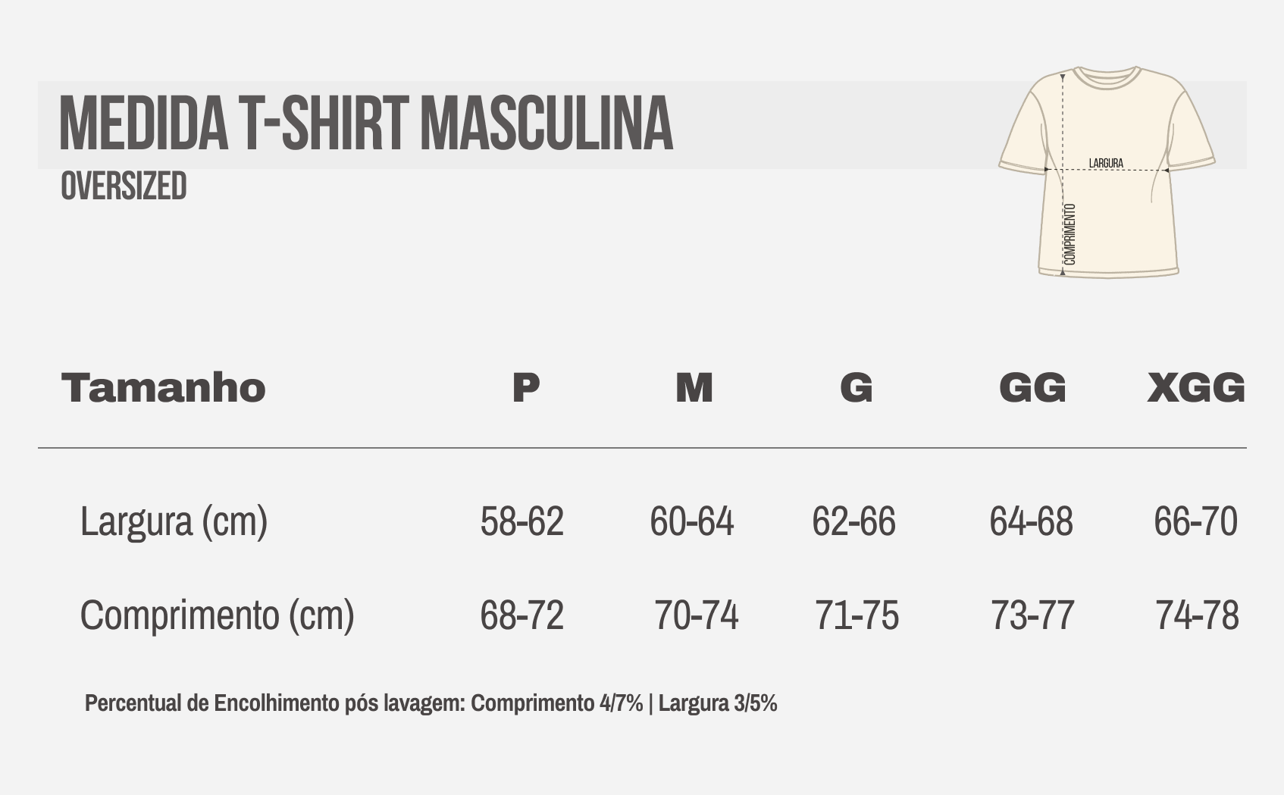Click the 60-64 width cell
This screenshot has height=795, width=1284.
692,521
